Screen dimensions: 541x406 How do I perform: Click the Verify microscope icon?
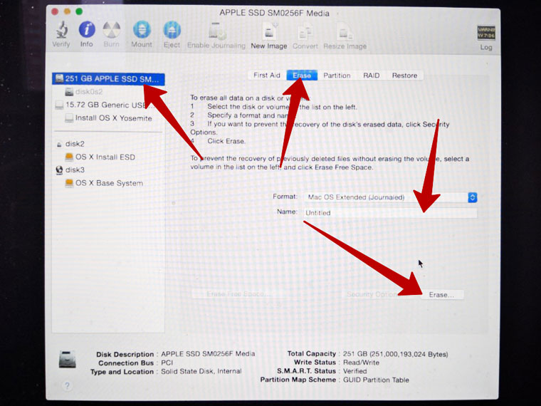point(62,29)
